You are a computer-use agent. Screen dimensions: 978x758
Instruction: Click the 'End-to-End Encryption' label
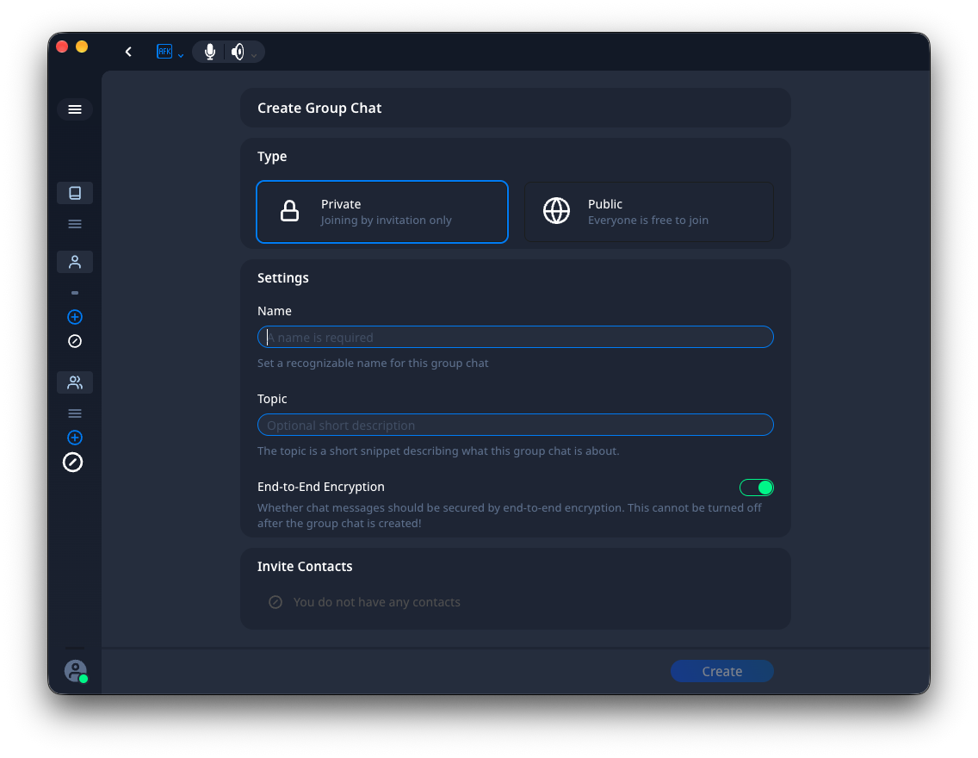321,488
